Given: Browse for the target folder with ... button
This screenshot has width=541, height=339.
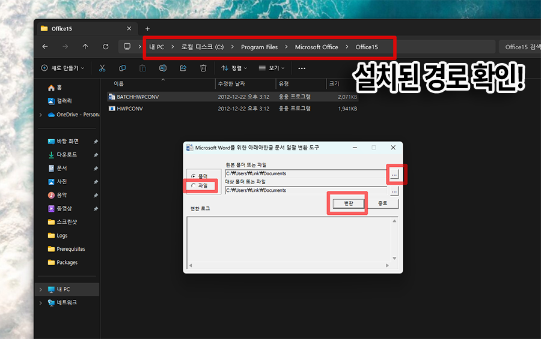Looking at the screenshot, I should (x=394, y=191).
